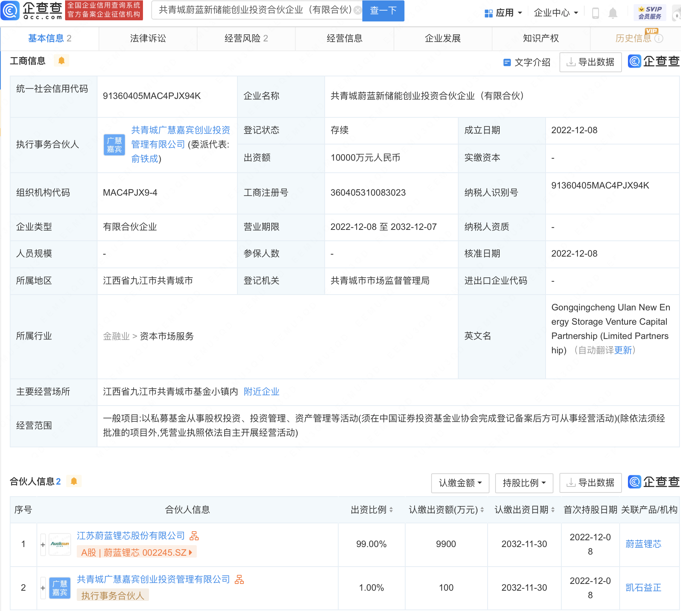Click the 文字介绍 icon in 工商信息 section
Viewport: 681px width, 611px height.
pos(506,62)
